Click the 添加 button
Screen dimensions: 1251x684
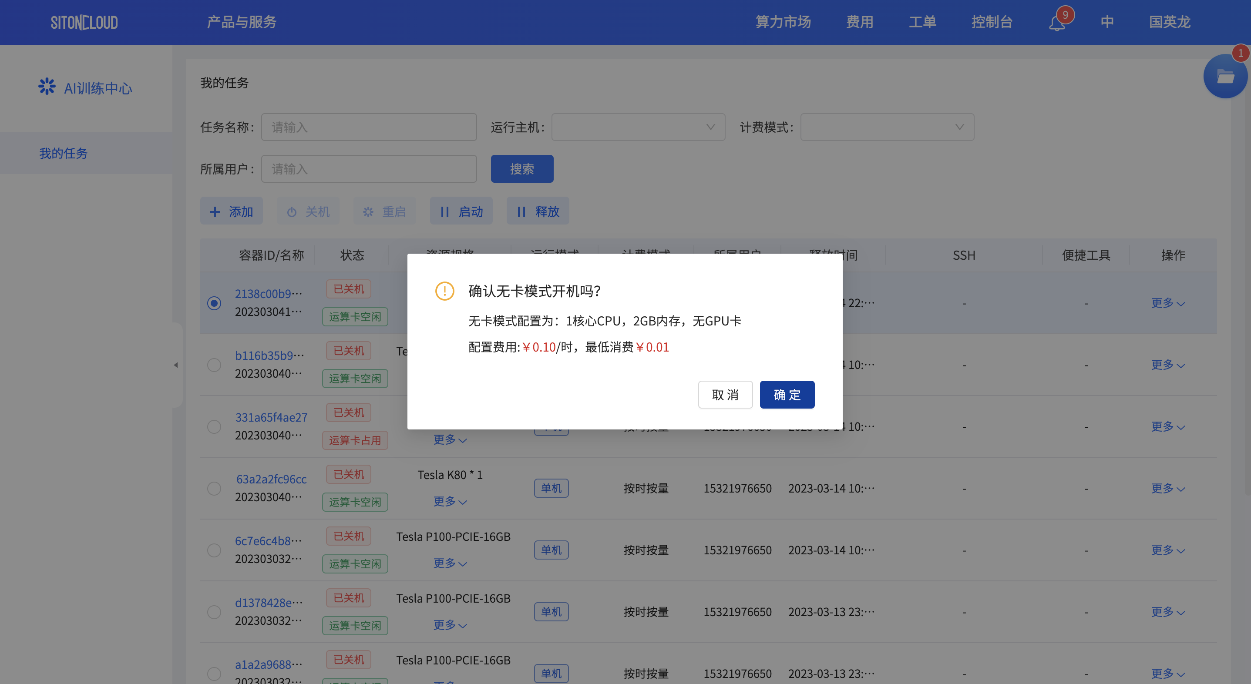(231, 211)
